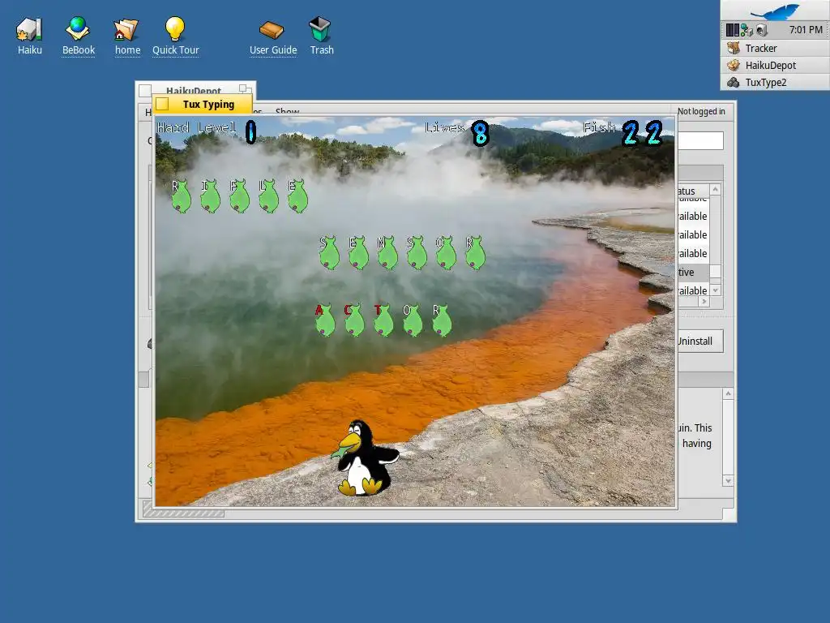This screenshot has height=623, width=830.
Task: Click the progress bar at HaikuDepot bottom
Action: tap(183, 513)
